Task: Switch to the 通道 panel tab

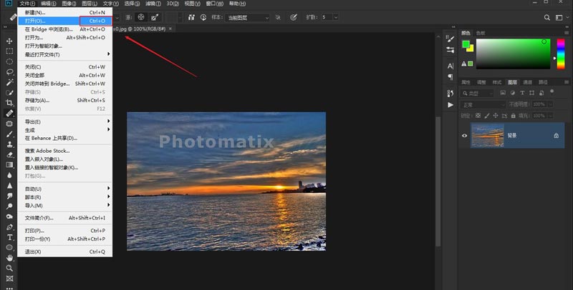Action: click(x=528, y=82)
